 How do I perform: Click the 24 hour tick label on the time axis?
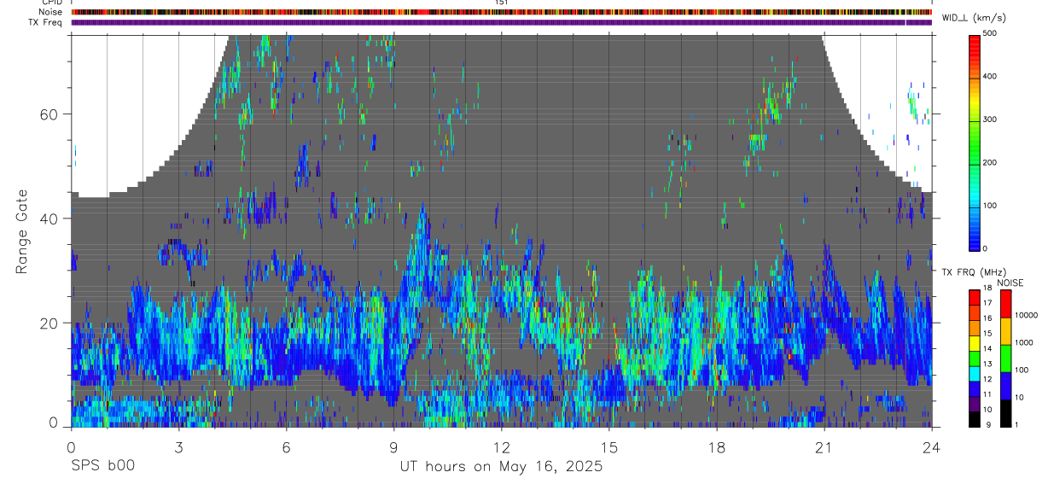tap(932, 446)
